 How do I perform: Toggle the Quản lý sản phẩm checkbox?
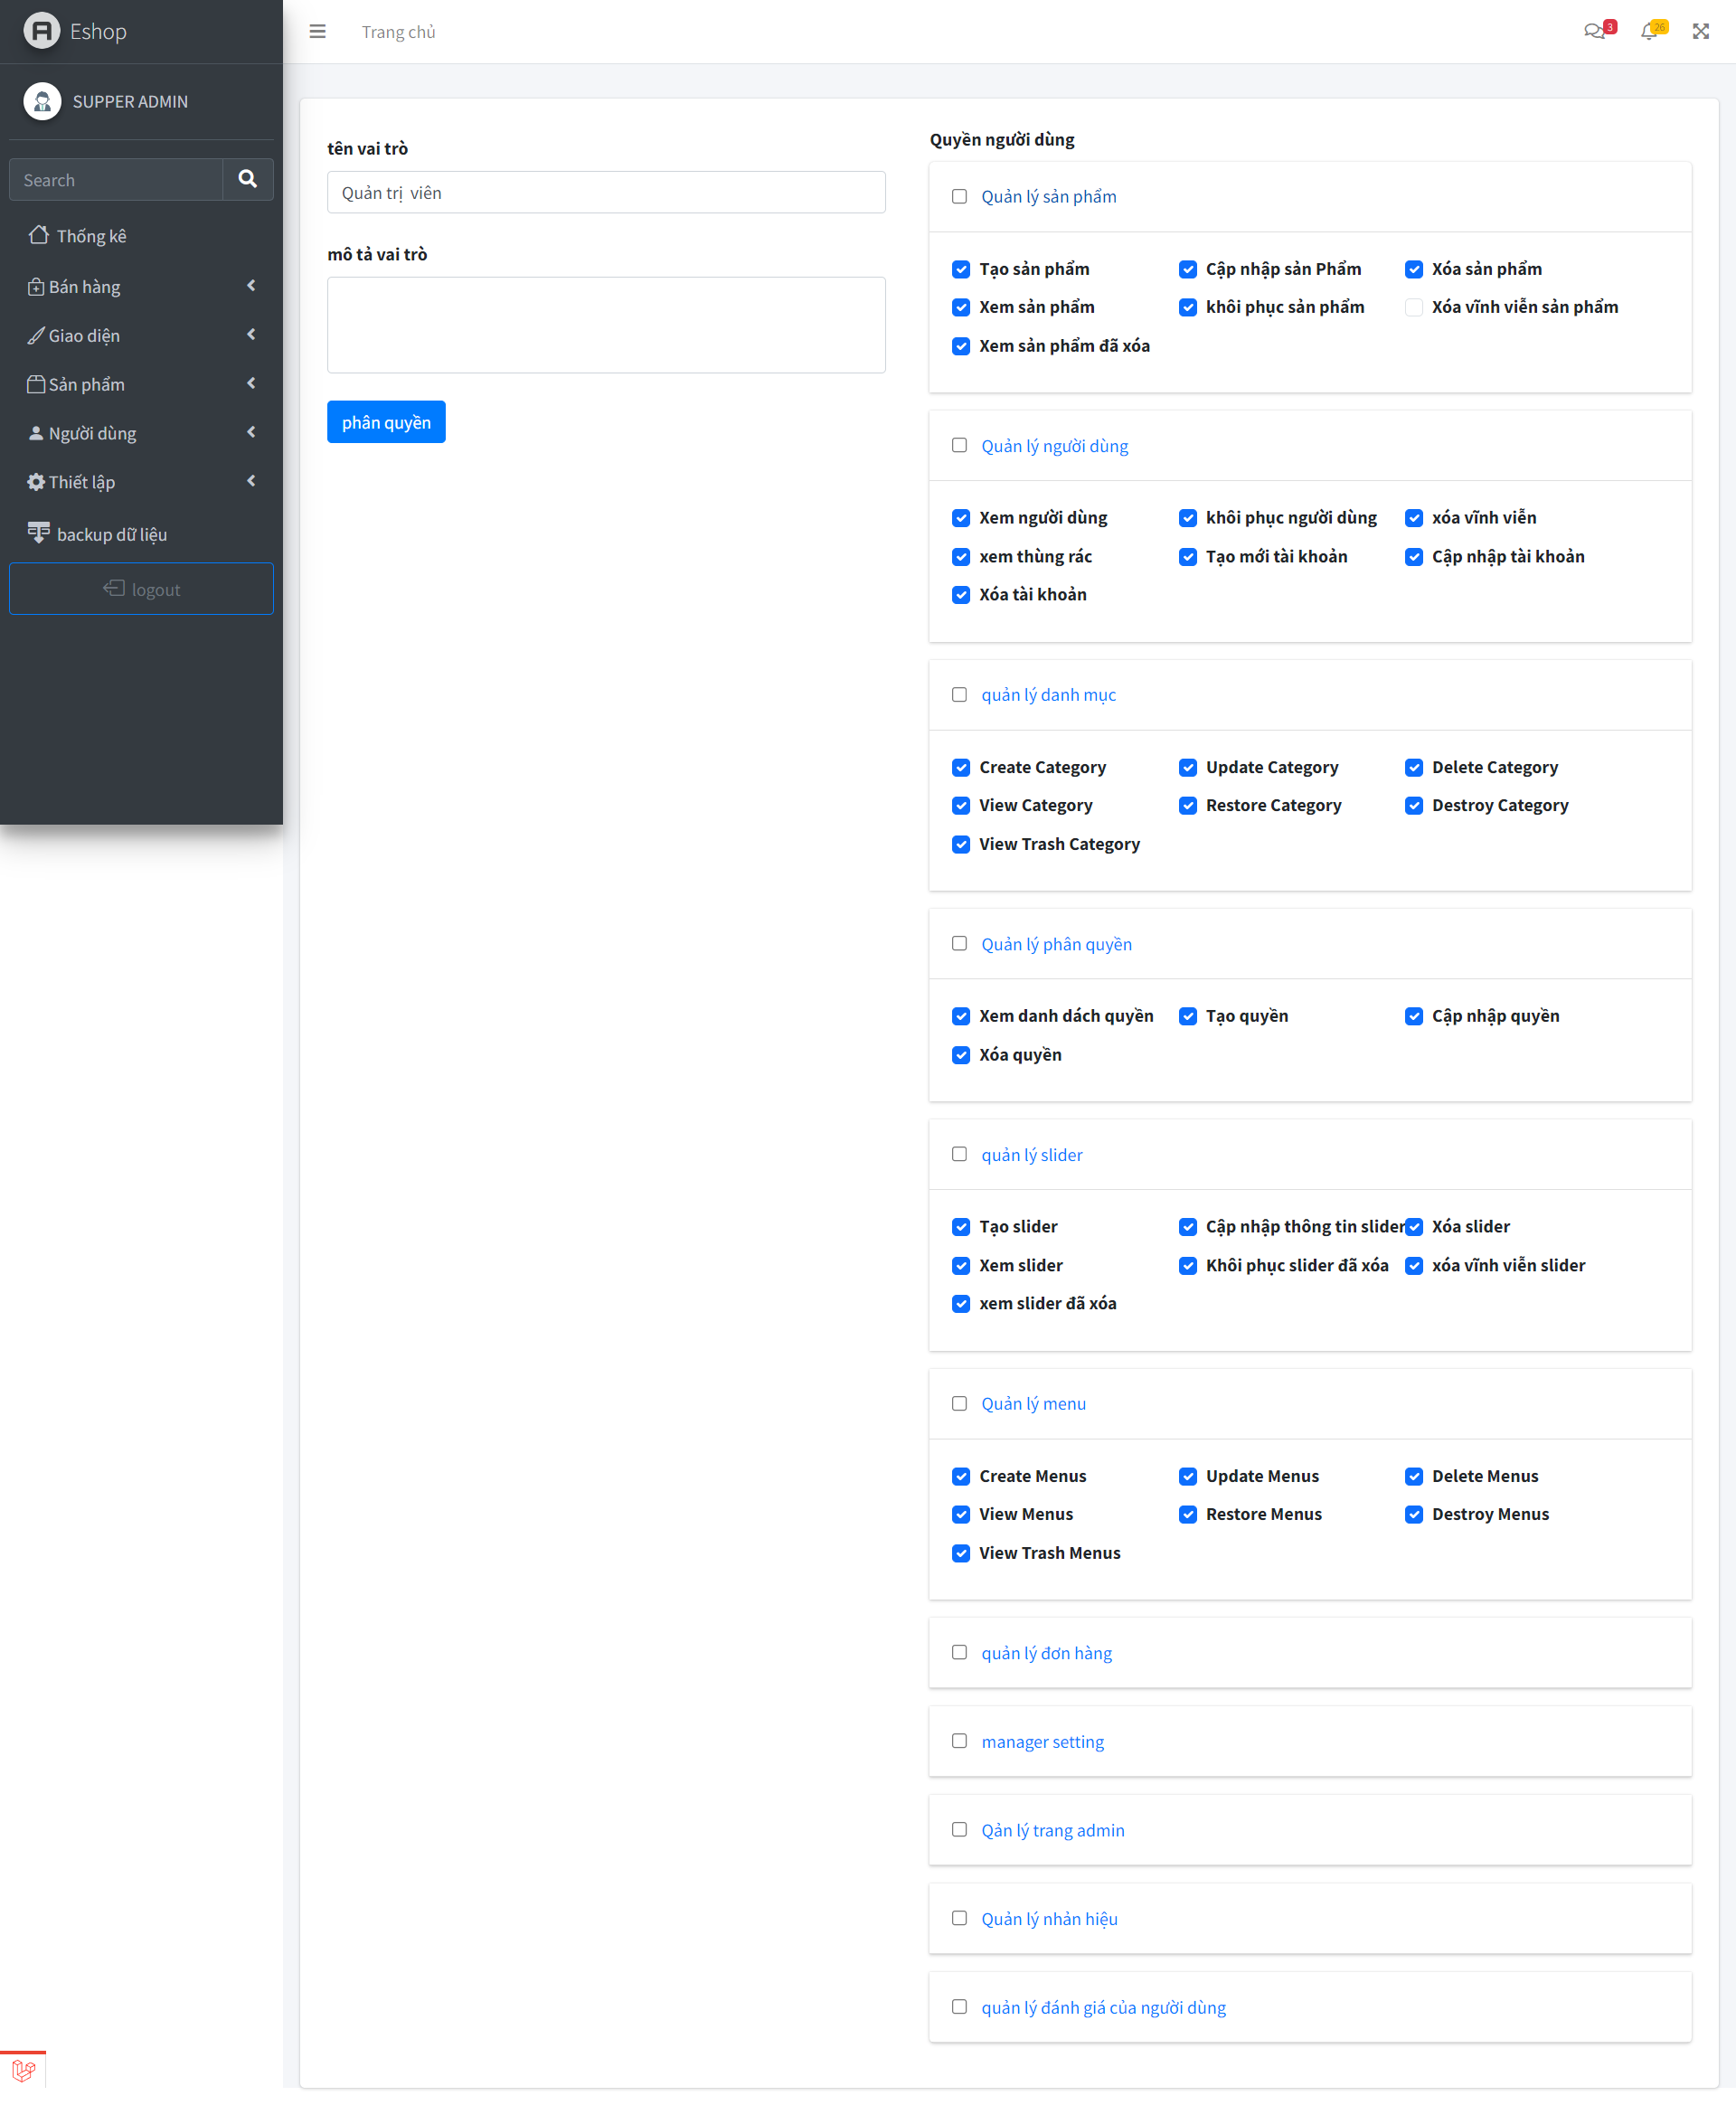(960, 196)
